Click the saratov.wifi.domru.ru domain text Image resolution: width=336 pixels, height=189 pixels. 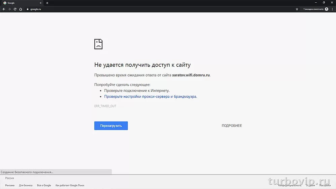(x=191, y=75)
